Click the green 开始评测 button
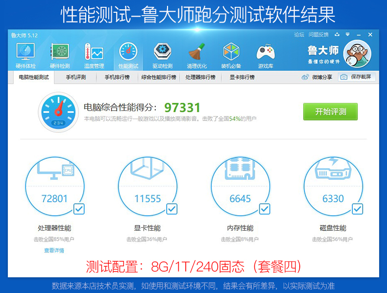Viewport: 387px width, 293px height. coord(331,112)
